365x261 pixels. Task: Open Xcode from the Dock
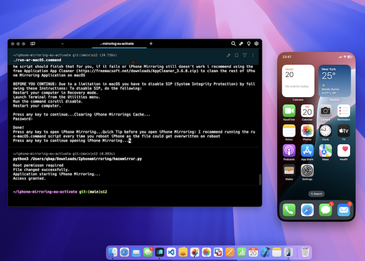[x=265, y=252]
